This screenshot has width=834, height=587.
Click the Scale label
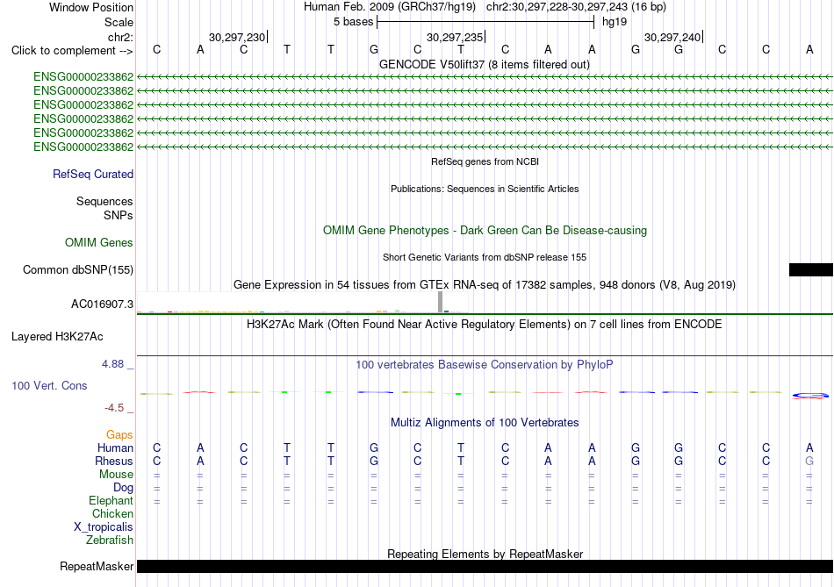tap(119, 22)
